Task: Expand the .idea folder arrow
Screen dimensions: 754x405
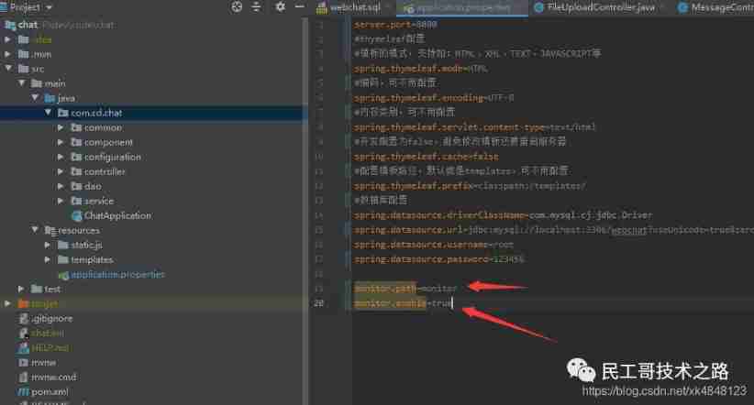Action: tap(7, 40)
